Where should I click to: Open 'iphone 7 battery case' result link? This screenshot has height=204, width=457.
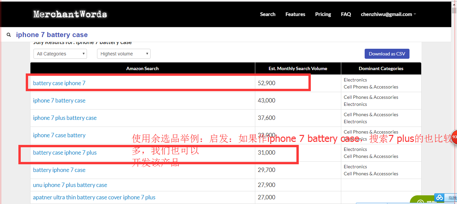[59, 100]
